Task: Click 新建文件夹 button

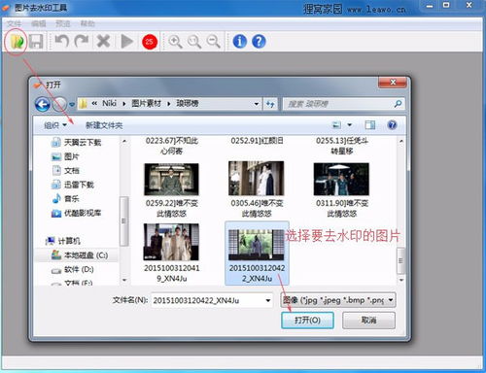Action: [x=104, y=125]
